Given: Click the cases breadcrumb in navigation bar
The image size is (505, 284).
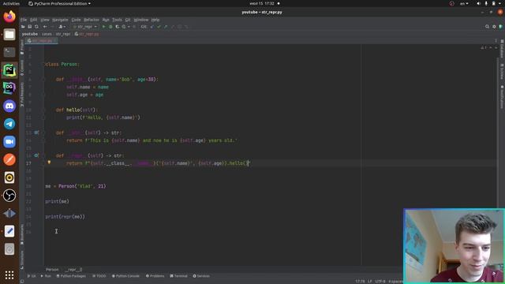Looking at the screenshot, I should [47, 34].
